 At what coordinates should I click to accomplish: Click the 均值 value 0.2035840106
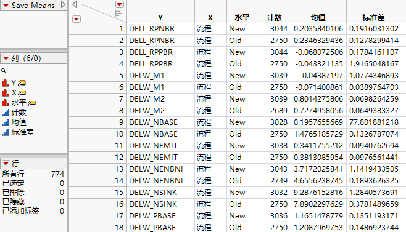coord(318,29)
